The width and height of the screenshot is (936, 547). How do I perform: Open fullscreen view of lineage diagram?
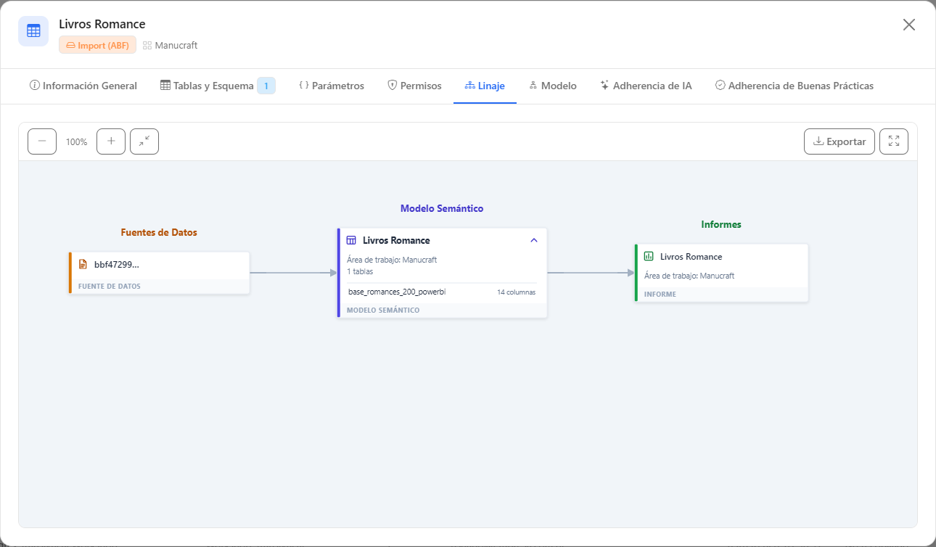(x=894, y=141)
